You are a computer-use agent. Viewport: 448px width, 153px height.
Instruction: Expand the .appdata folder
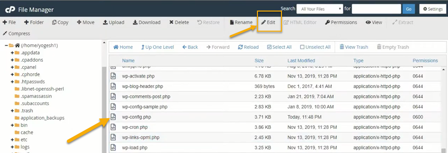point(12,53)
